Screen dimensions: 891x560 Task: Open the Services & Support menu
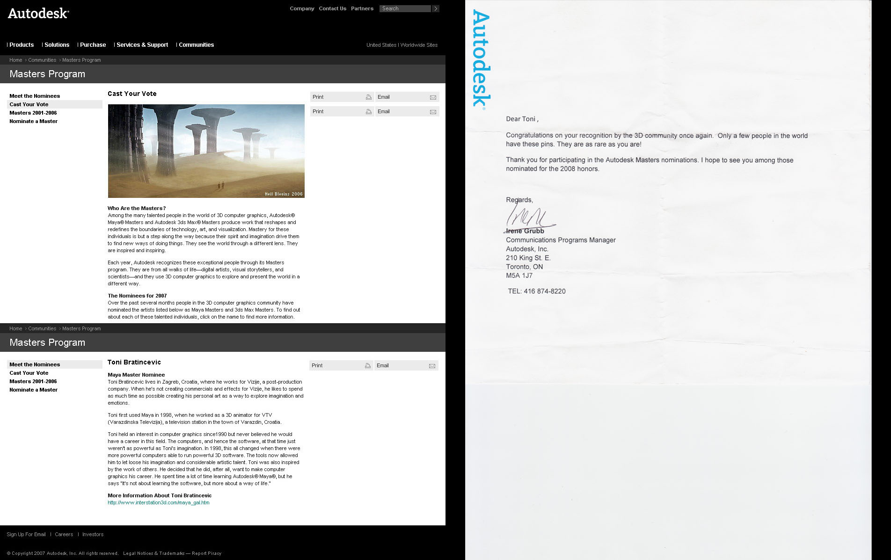pos(142,45)
